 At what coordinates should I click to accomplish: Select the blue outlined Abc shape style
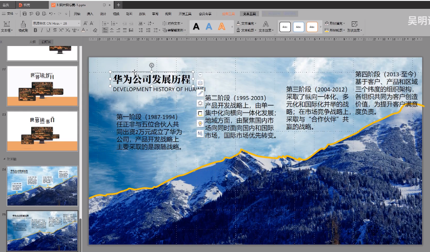pos(298,27)
